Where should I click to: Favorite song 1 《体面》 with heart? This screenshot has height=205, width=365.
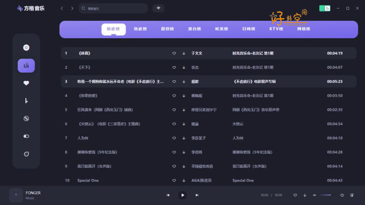[x=174, y=53]
